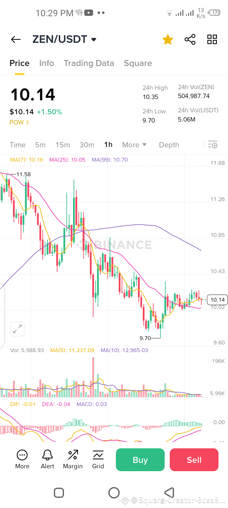Open Grid trading tool
228x508 pixels.
click(98, 459)
